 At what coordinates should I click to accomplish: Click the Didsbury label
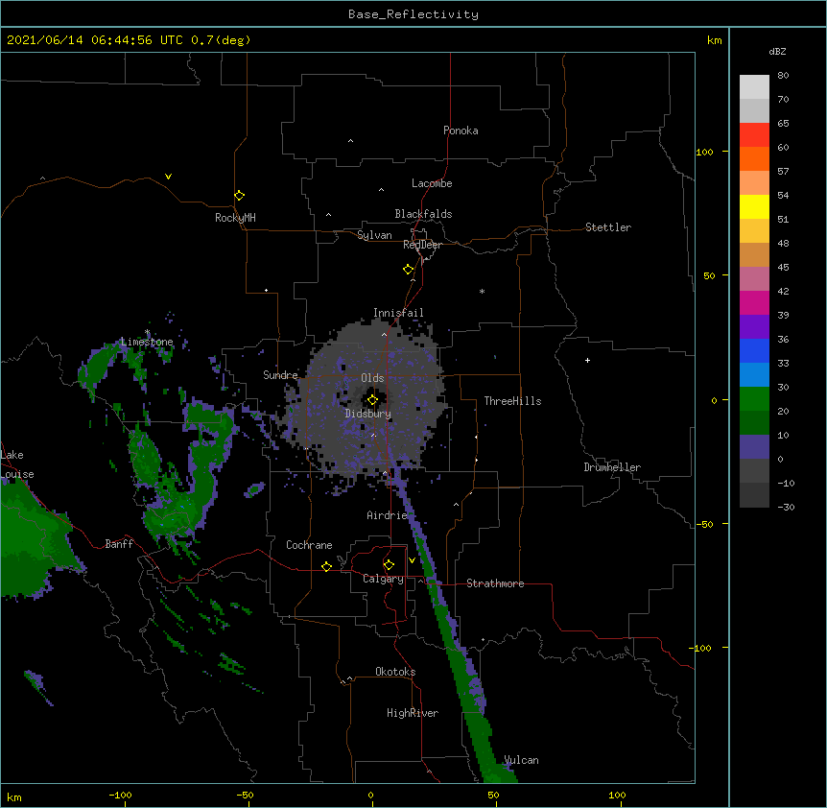(x=367, y=414)
